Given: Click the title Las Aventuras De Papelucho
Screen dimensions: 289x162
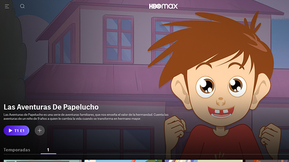Looking at the screenshot, I should click(x=51, y=107).
